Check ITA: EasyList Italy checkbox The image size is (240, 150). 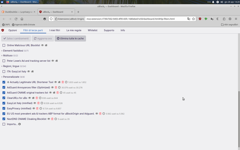(4, 72)
